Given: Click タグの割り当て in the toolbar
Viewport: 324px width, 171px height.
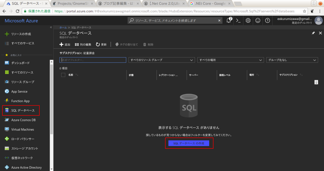Looking at the screenshot, I should click(127, 44).
